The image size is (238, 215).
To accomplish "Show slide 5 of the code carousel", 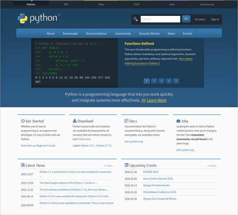I will [176, 81].
